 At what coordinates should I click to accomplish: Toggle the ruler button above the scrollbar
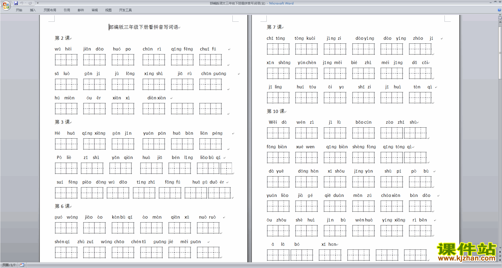(500, 18)
